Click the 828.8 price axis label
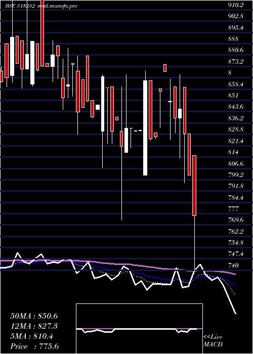Screen dimensions: 253x354 (236, 129)
